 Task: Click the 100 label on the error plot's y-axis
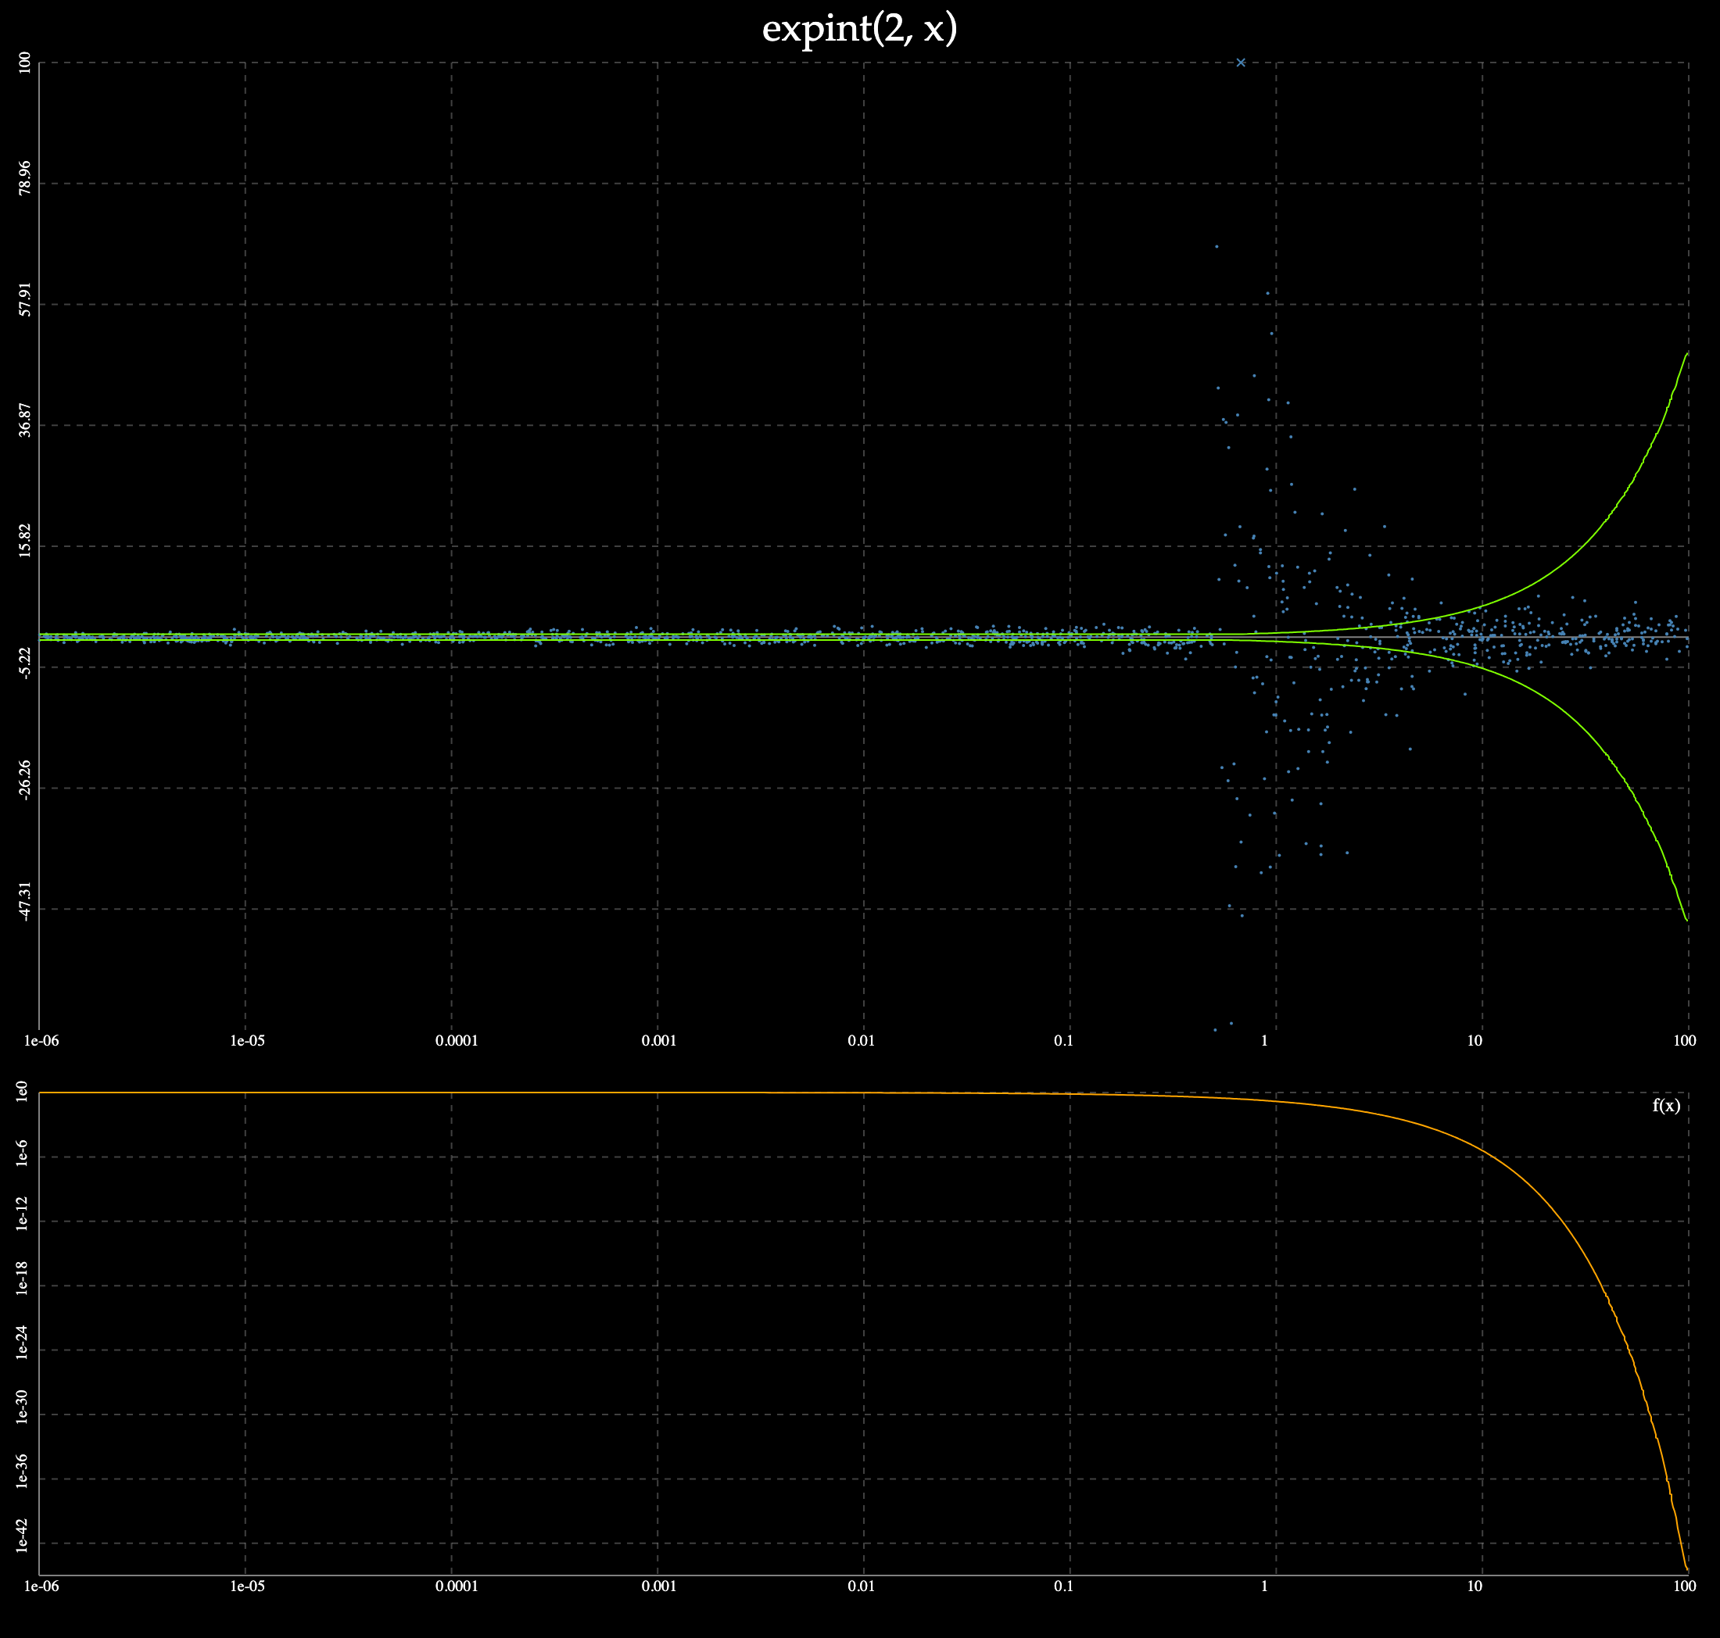(x=24, y=63)
